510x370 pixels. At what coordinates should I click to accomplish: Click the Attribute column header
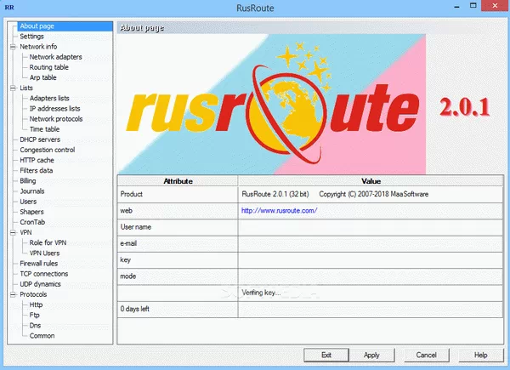pos(178,181)
